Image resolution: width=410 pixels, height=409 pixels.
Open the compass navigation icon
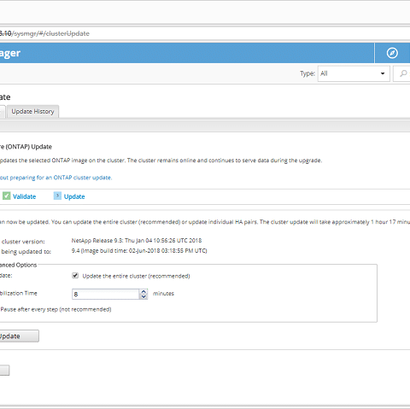coord(392,53)
